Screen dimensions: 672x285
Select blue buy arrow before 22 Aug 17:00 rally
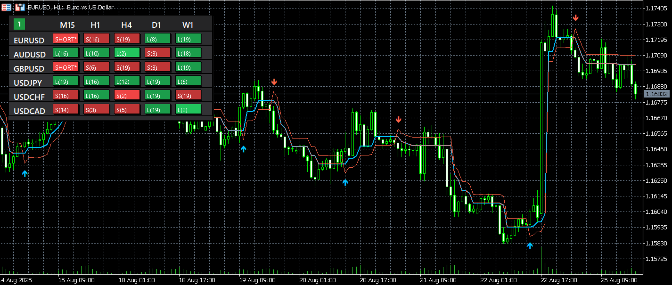(530, 245)
